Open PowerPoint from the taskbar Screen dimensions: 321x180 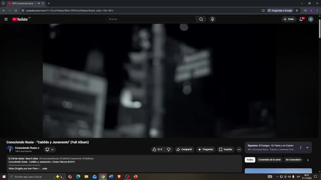[135, 177]
